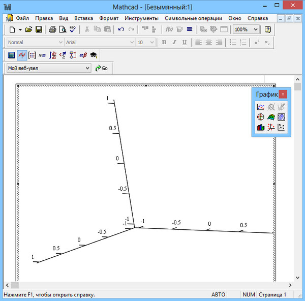
Task: Insert a polar plot from the График palette
Action: click(261, 117)
